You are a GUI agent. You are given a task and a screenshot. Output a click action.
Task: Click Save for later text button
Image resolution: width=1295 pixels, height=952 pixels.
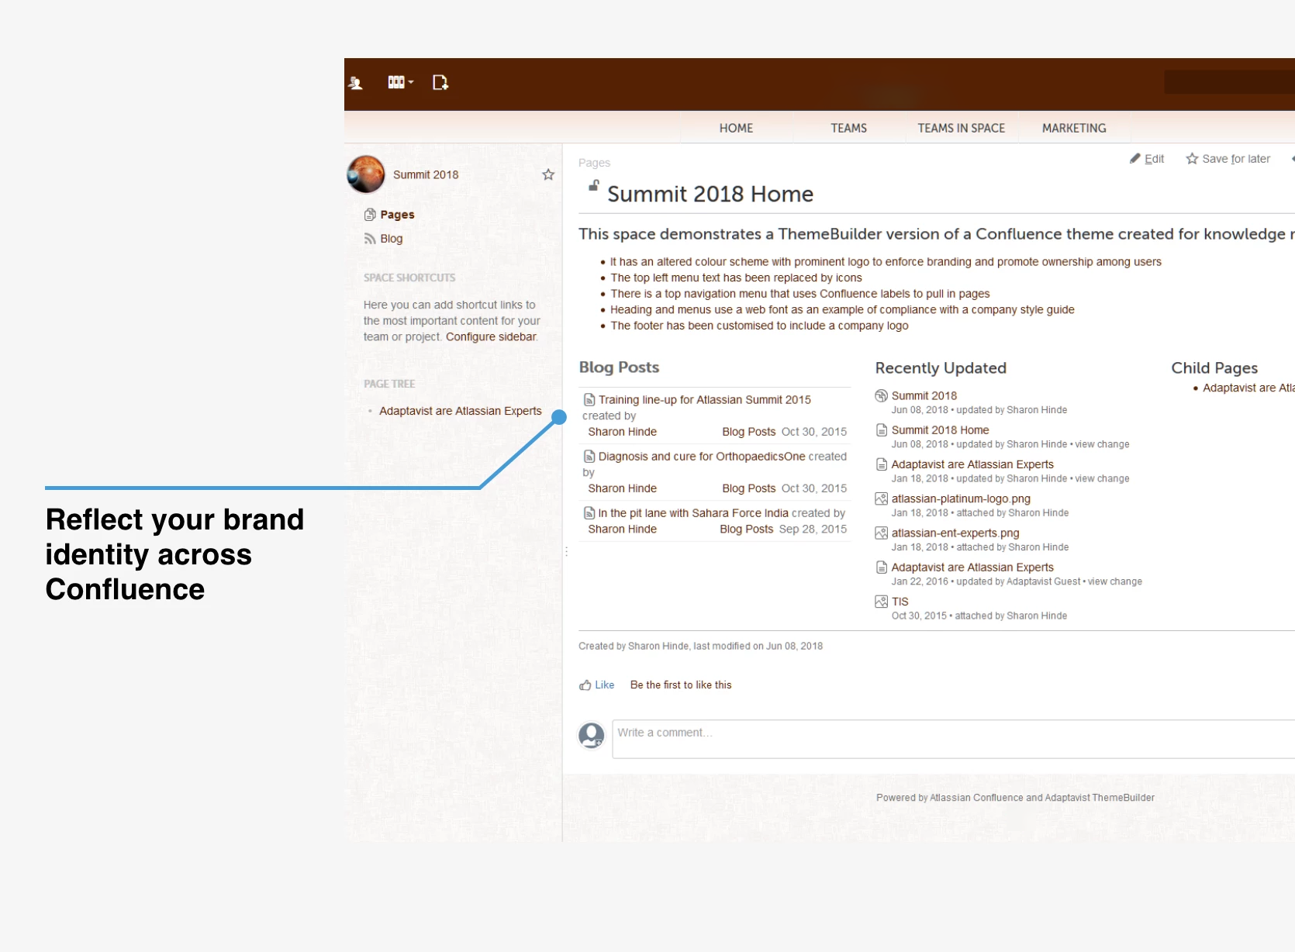tap(1236, 159)
